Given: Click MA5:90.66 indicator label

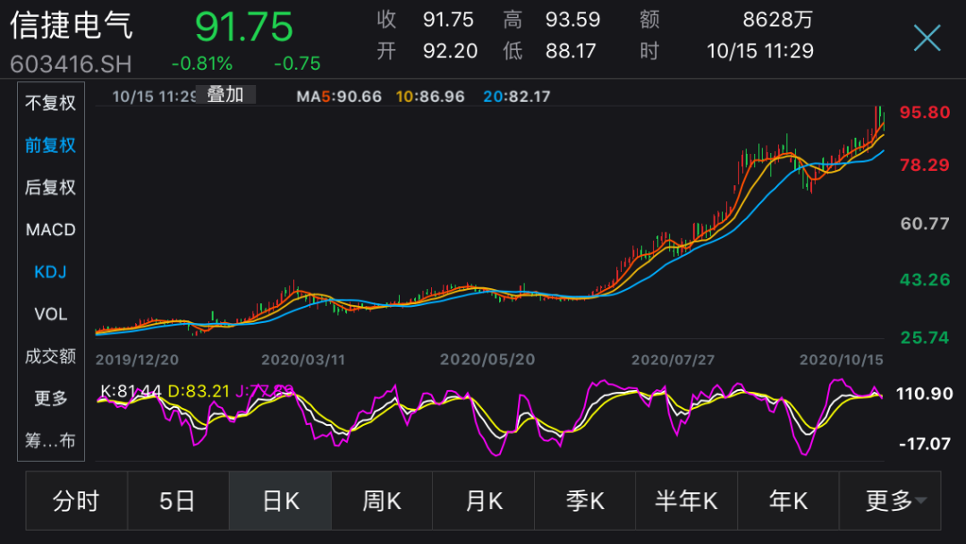Looking at the screenshot, I should [x=339, y=97].
